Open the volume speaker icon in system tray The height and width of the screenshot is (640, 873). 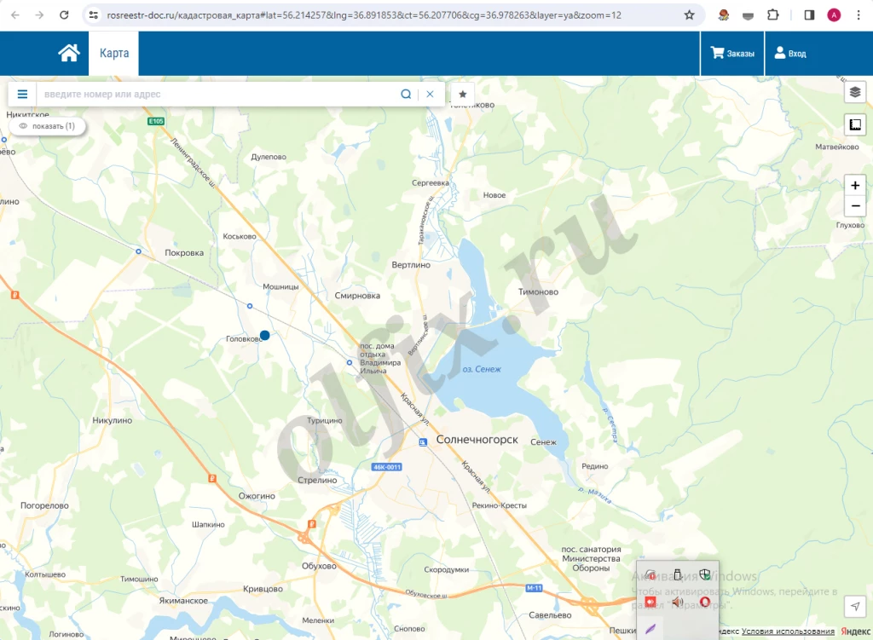coord(677,602)
